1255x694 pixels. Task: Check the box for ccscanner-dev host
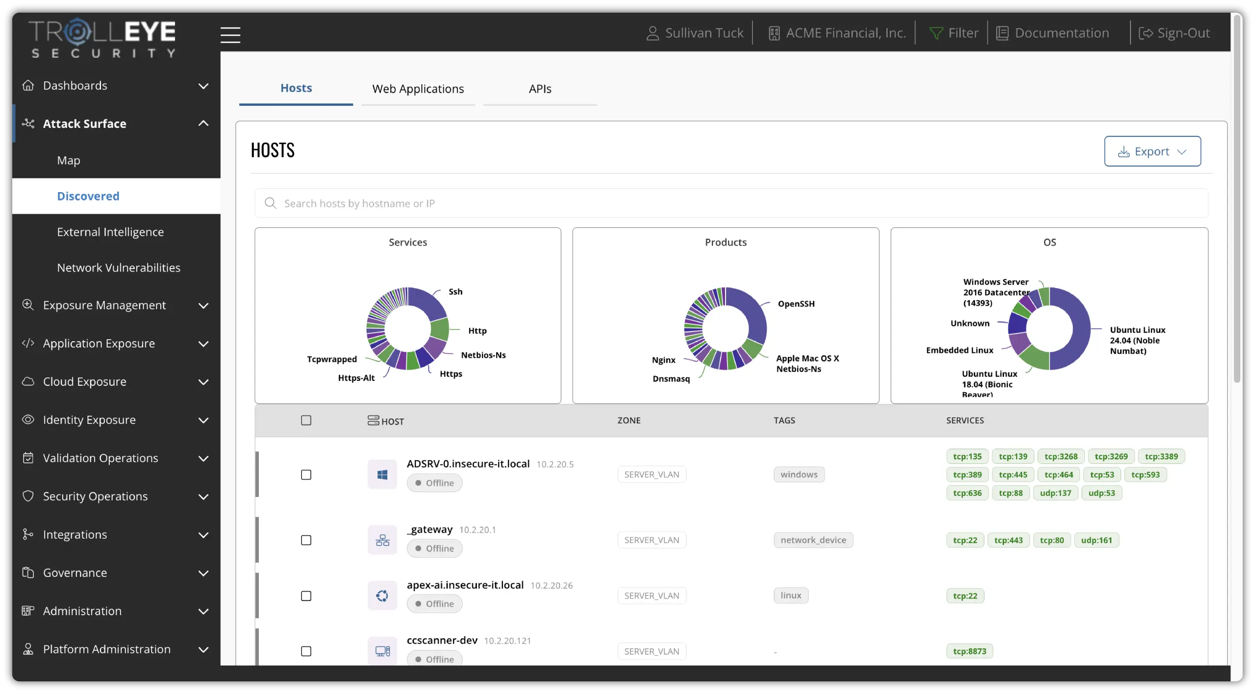point(306,651)
